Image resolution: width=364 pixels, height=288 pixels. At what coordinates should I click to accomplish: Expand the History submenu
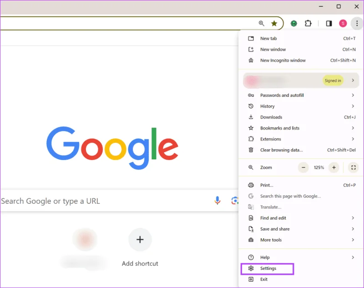click(301, 106)
